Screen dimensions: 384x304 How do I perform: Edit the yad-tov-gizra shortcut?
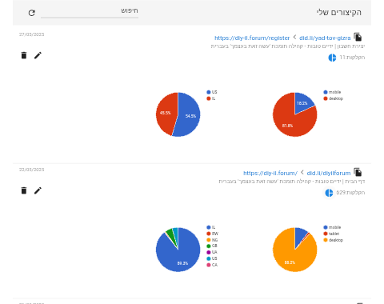[x=38, y=55]
